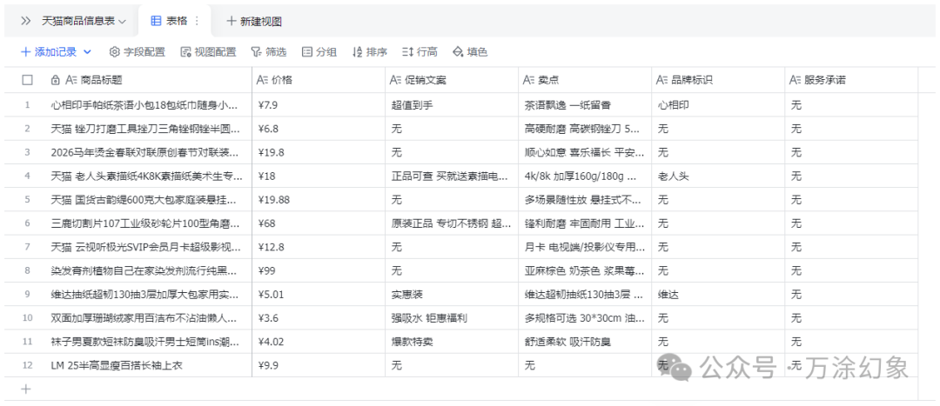Select the price cell ¥7.9
Screen dimensions: 940x406
tap(319, 105)
